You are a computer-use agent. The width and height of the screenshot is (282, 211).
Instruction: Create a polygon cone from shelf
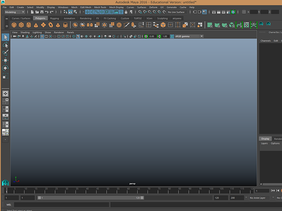coord(36,25)
